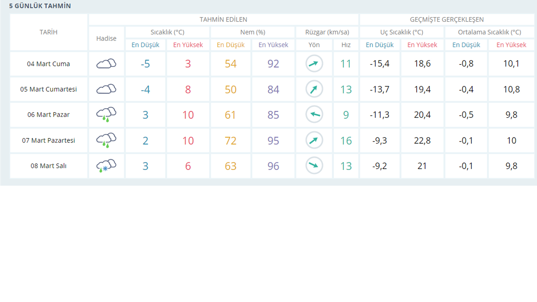Viewport: 537px width, 302px height.
Task: Click wind direction arrow for 07 Mart Pazartesi
Action: [314, 140]
